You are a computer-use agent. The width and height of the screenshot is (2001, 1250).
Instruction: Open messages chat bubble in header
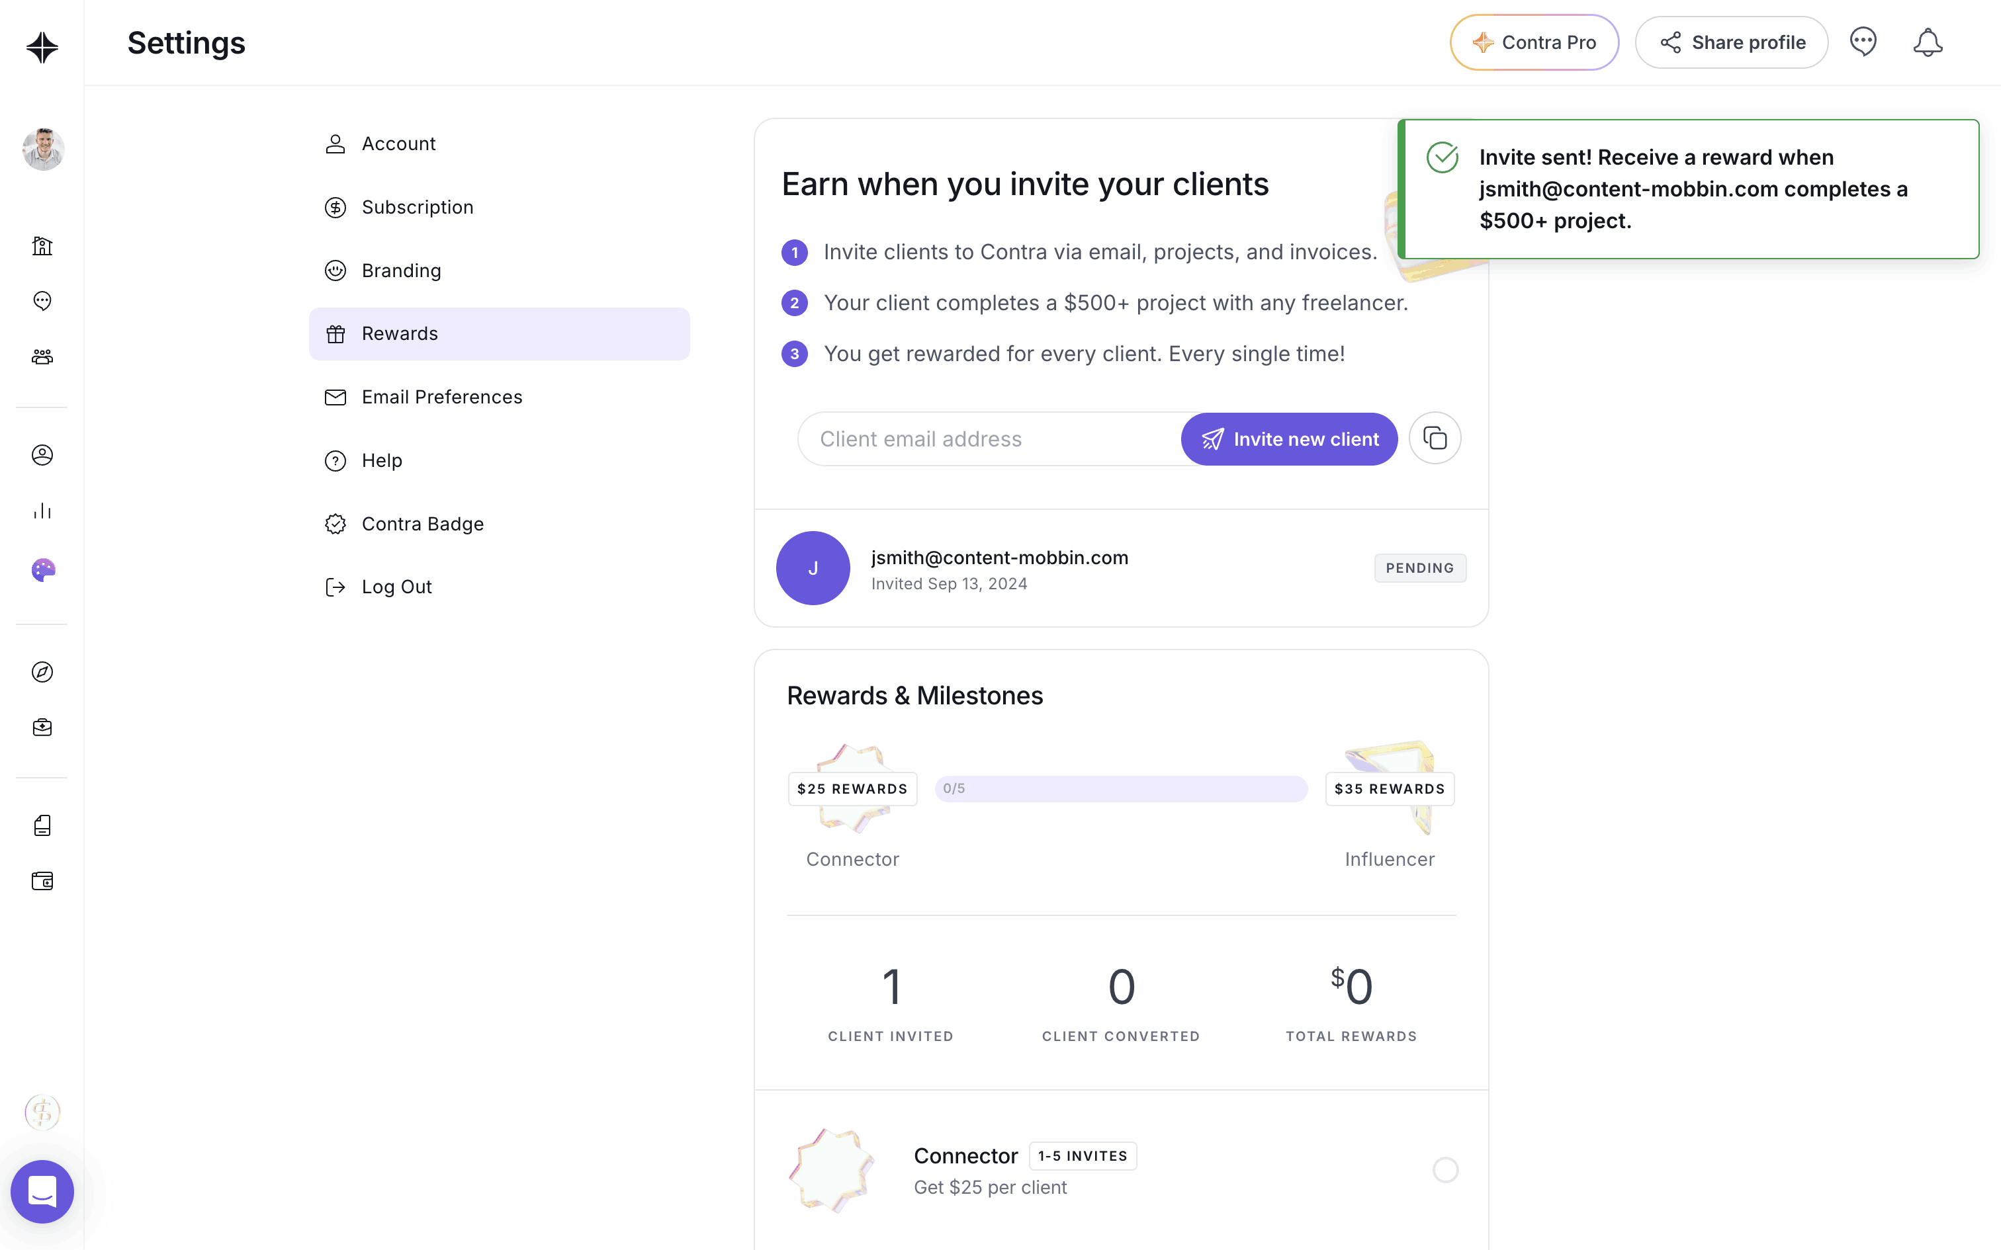[1863, 42]
